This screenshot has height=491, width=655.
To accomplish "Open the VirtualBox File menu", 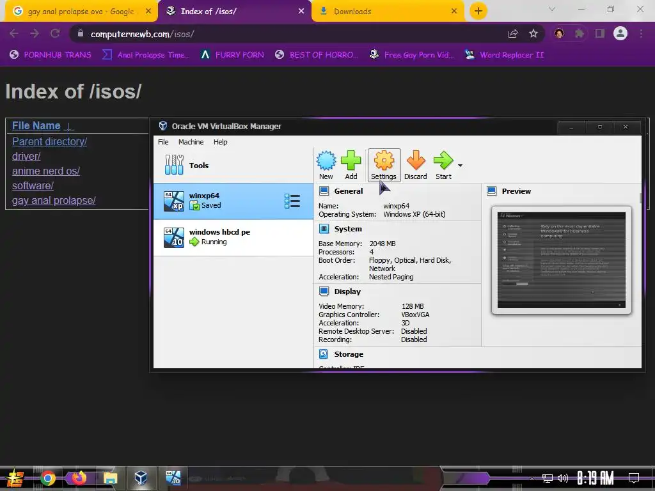I will (163, 142).
